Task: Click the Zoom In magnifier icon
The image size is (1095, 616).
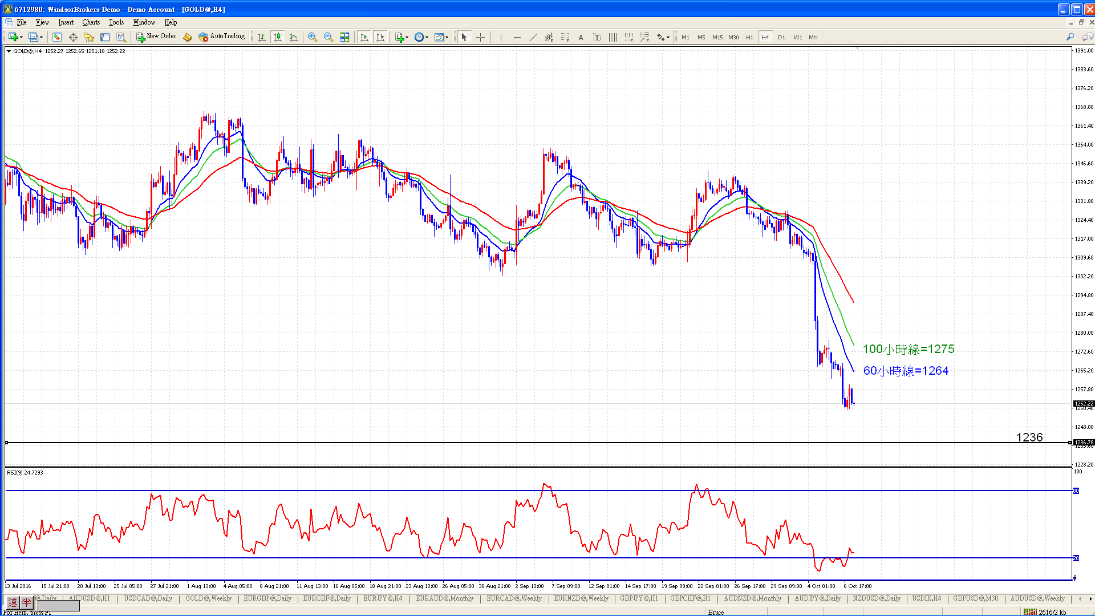Action: coord(312,37)
